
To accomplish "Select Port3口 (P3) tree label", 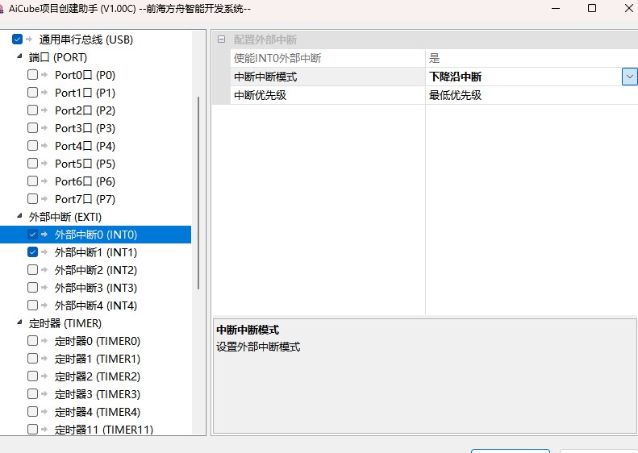I will [x=85, y=128].
